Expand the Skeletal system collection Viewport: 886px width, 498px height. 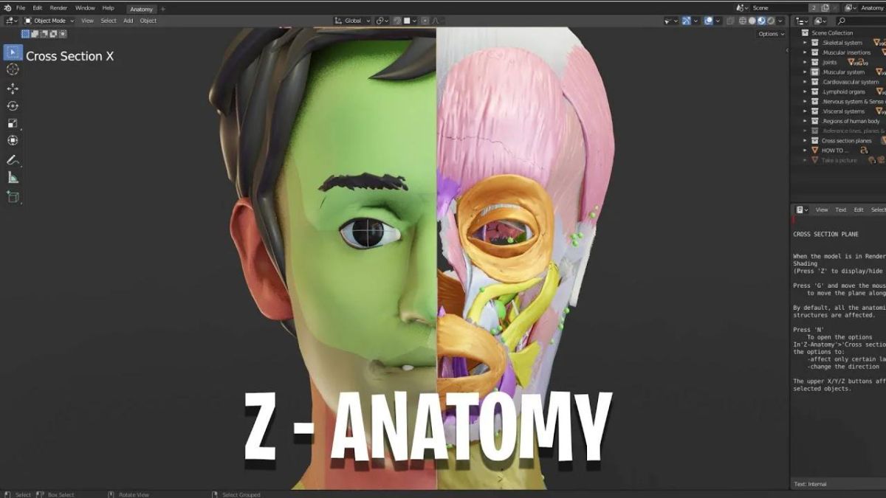click(805, 43)
